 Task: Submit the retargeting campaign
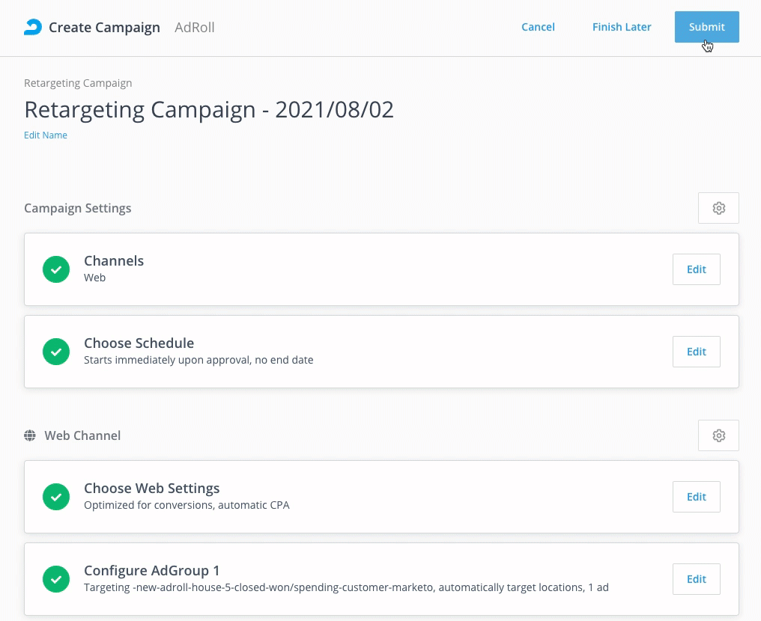pos(706,27)
